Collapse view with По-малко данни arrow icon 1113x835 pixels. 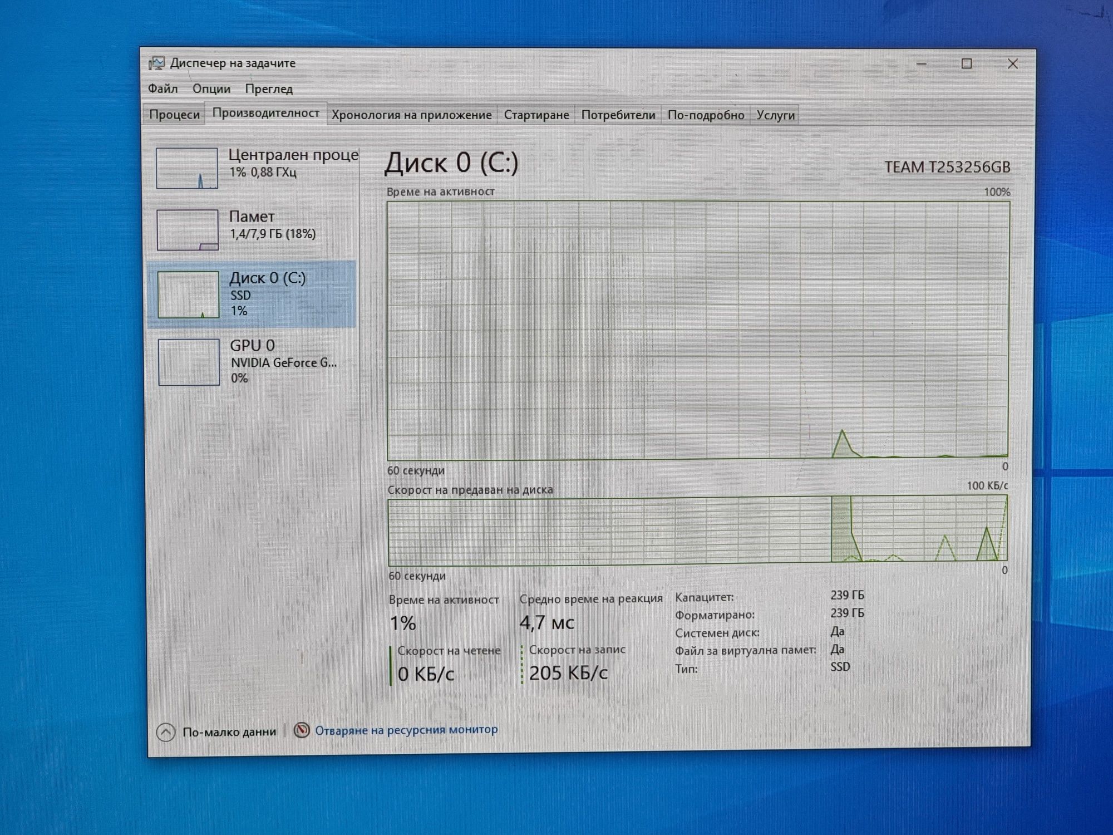166,732
